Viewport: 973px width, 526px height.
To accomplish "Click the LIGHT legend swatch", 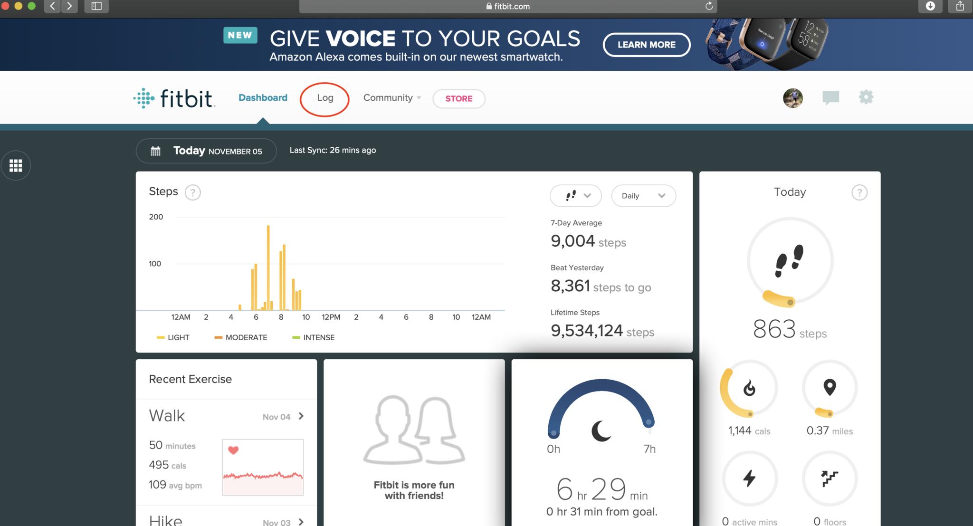I will click(161, 338).
